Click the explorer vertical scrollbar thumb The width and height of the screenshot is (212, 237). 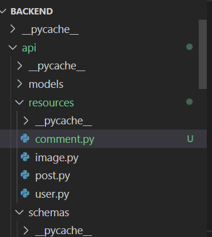click(x=203, y=54)
